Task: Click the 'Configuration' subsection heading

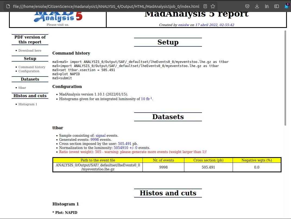Action: pos(67,87)
